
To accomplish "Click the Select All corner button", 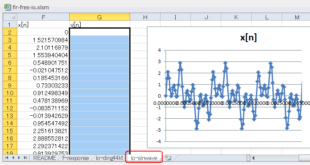I will click(x=10, y=17).
